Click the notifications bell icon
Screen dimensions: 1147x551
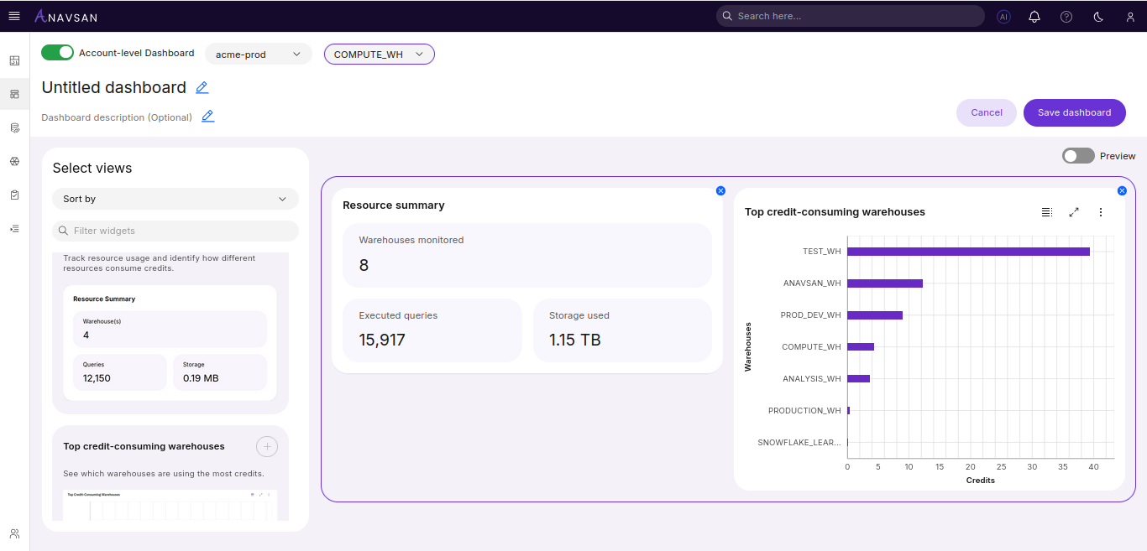tap(1034, 17)
